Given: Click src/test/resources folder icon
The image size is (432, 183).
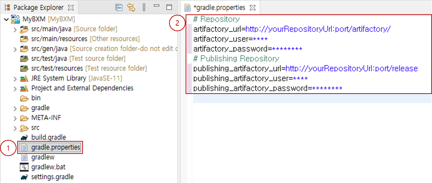Looking at the screenshot, I should (x=24, y=68).
